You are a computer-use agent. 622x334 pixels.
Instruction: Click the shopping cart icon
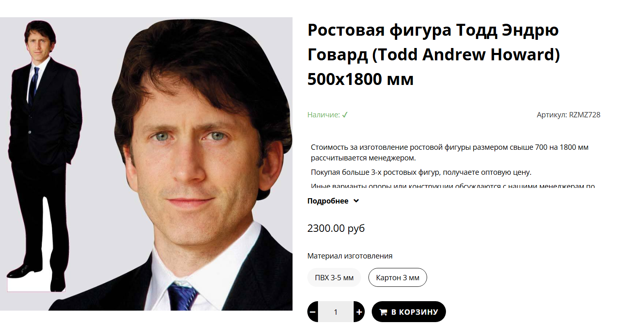[383, 312]
